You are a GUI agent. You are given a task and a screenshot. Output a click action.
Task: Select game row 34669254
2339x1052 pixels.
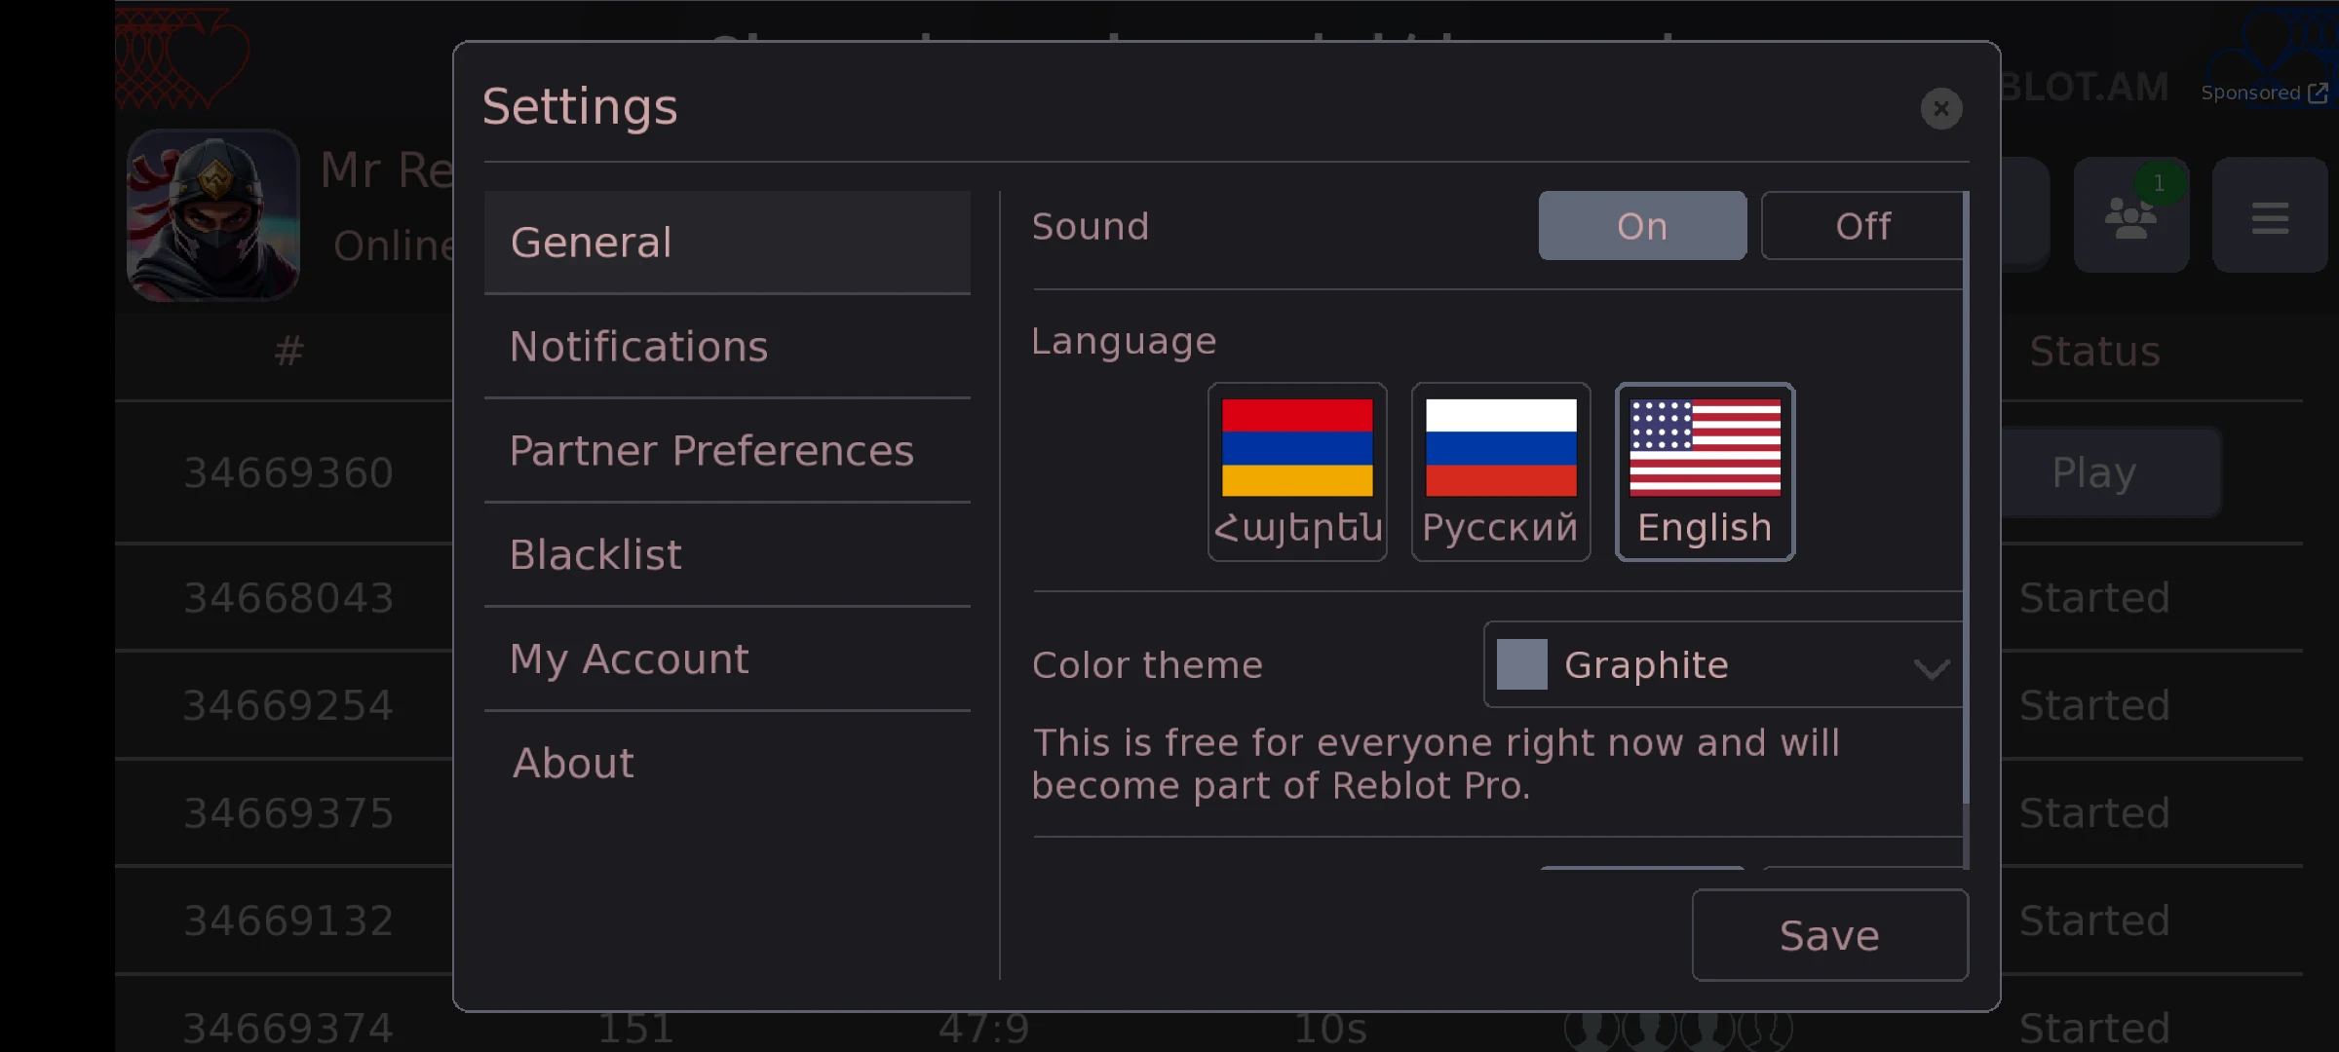pyautogui.click(x=288, y=705)
